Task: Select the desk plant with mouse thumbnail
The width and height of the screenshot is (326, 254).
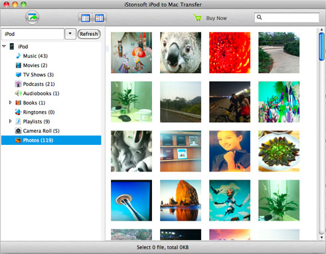Action: (x=131, y=102)
